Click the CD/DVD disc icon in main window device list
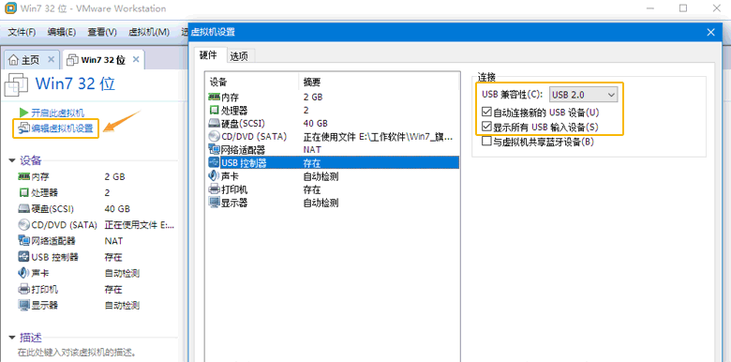The width and height of the screenshot is (731, 362). coord(23,225)
